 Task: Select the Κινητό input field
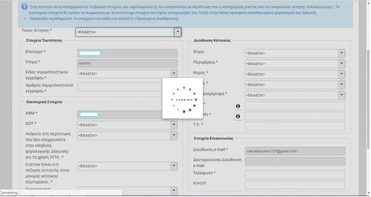pyautogui.click(x=295, y=185)
